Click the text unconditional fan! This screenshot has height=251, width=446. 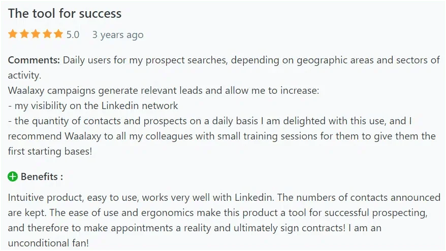point(48,243)
